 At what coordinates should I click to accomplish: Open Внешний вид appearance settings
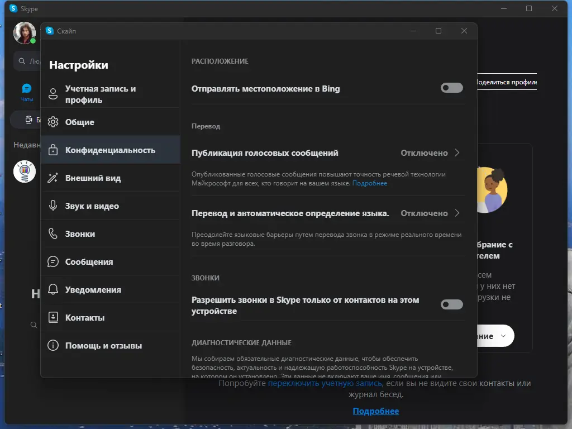(53, 178)
